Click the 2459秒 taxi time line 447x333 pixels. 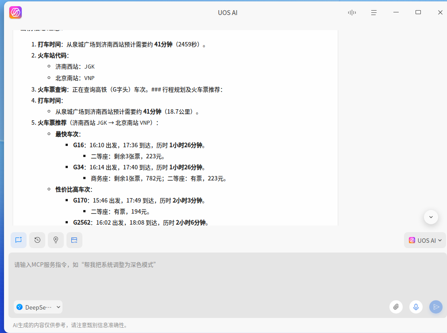pos(121,44)
